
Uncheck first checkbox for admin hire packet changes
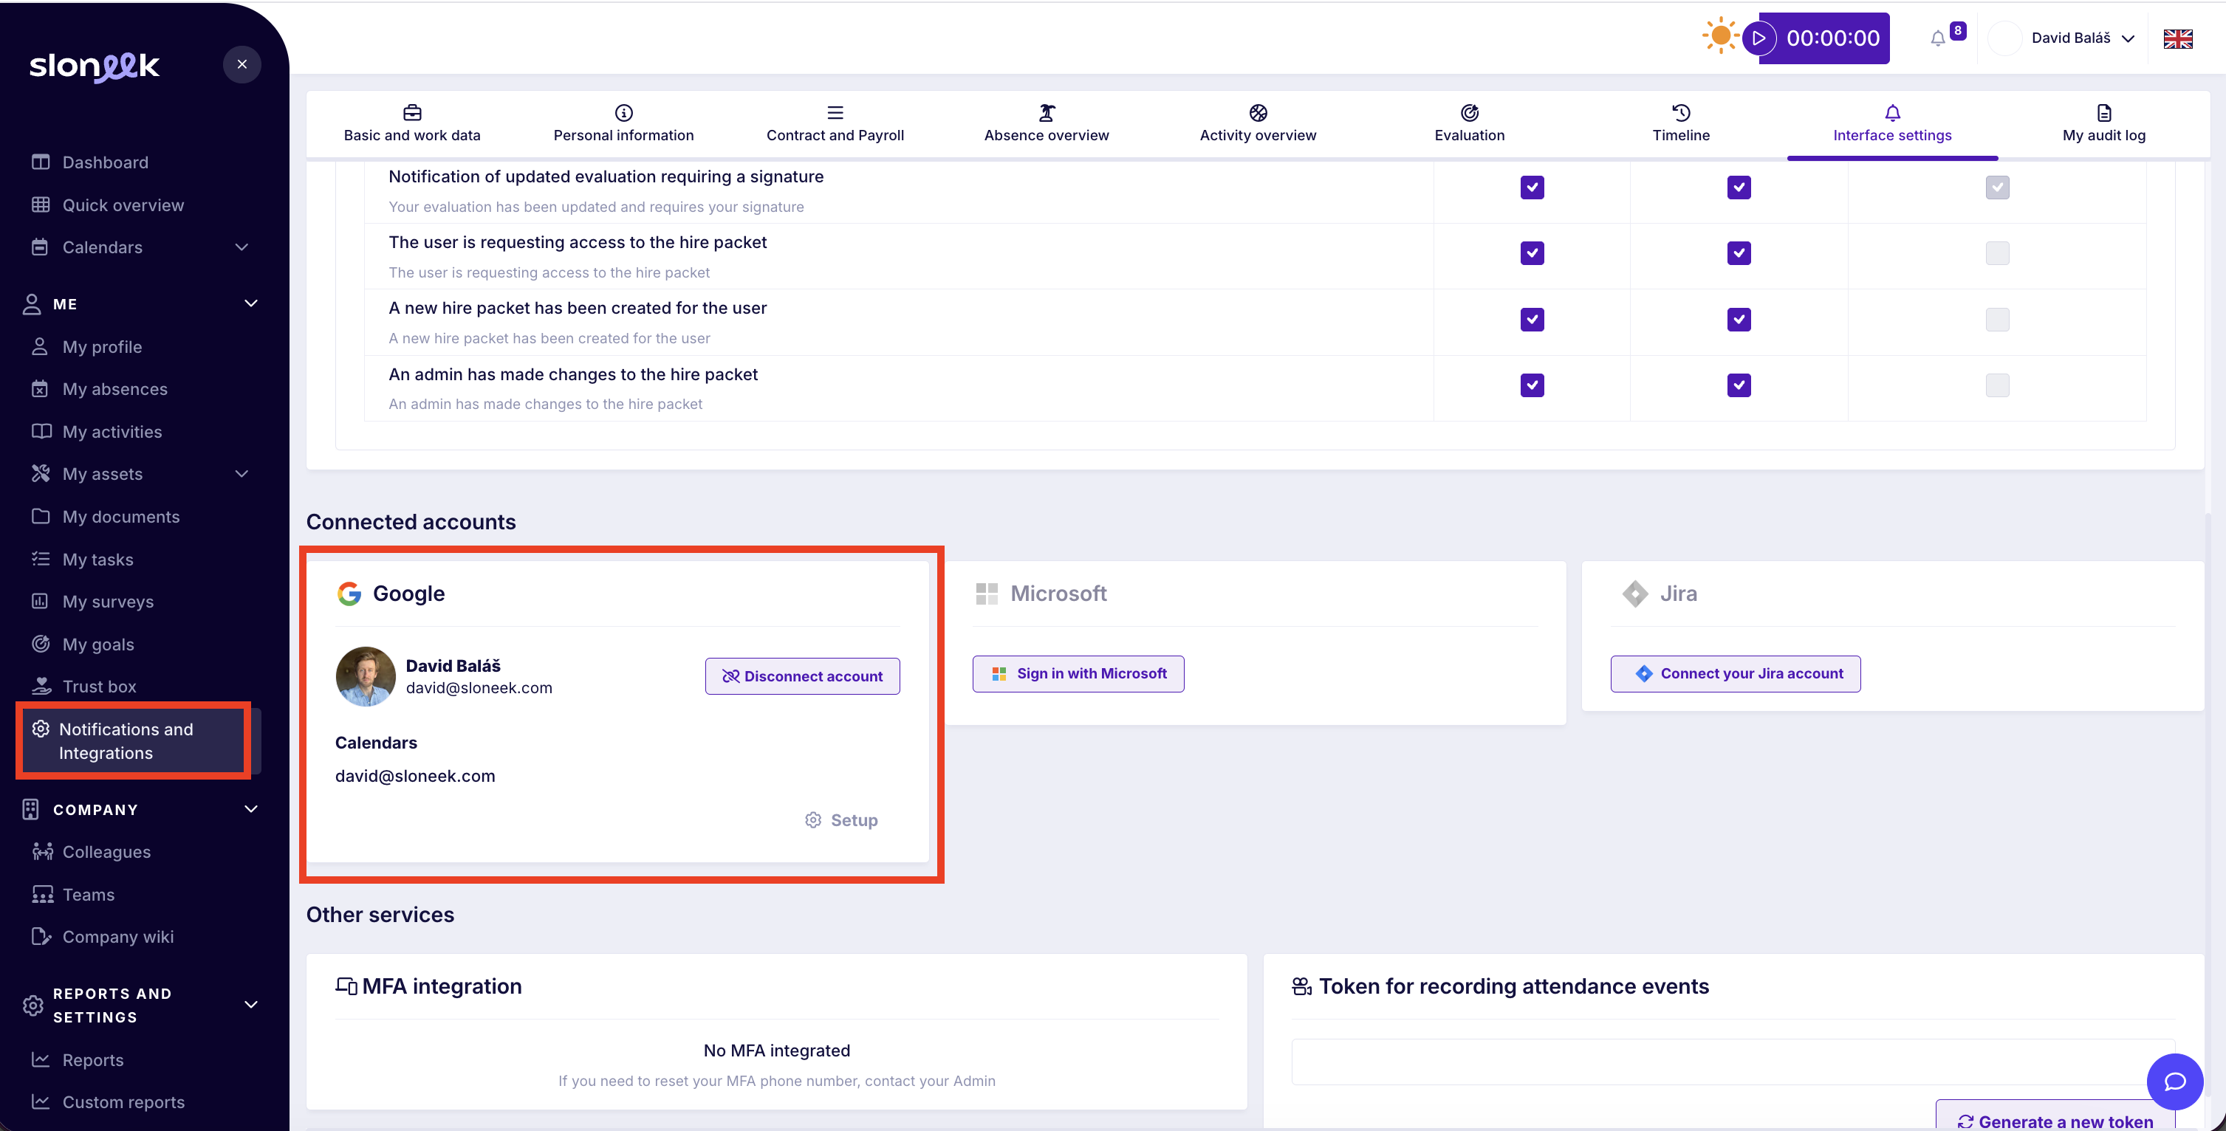pyautogui.click(x=1532, y=385)
